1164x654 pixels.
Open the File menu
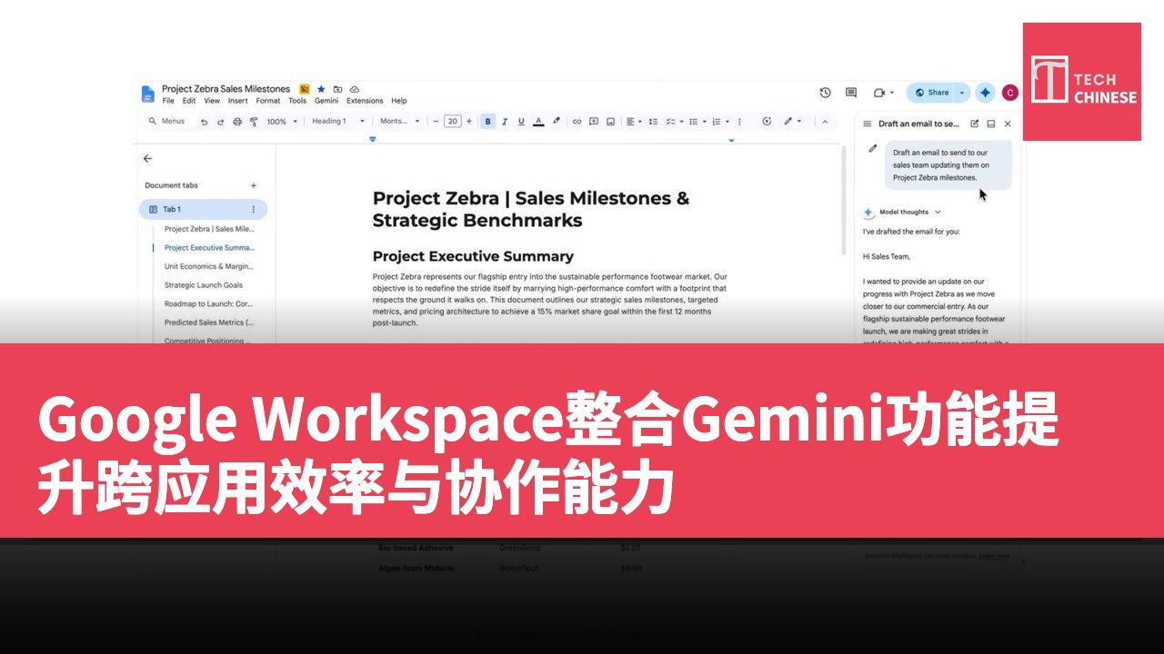click(168, 101)
